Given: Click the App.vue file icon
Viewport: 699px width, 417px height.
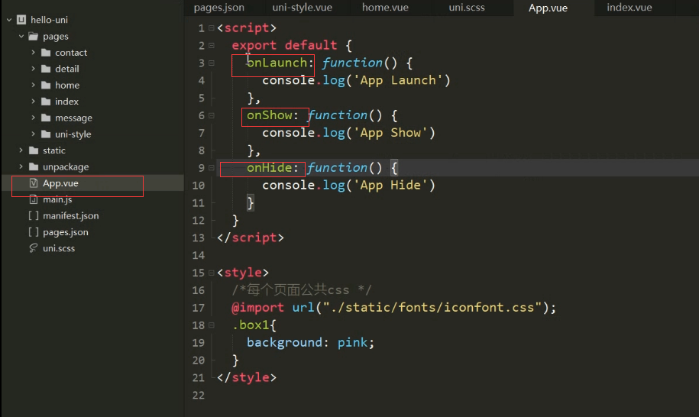Looking at the screenshot, I should pyautogui.click(x=34, y=183).
